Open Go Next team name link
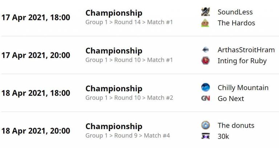This screenshot has width=279, height=148. point(231,99)
